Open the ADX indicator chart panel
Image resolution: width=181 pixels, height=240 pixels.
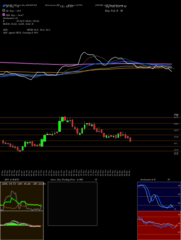[x=22, y=196]
